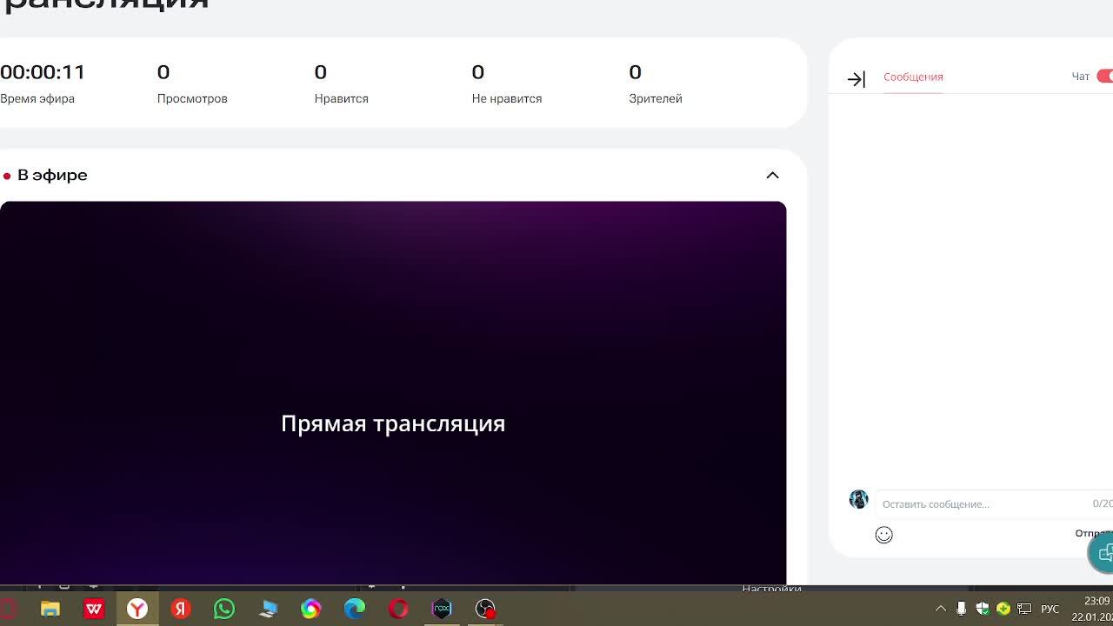This screenshot has height=626, width=1113.
Task: Open network status from the system tray
Action: pos(1024,609)
